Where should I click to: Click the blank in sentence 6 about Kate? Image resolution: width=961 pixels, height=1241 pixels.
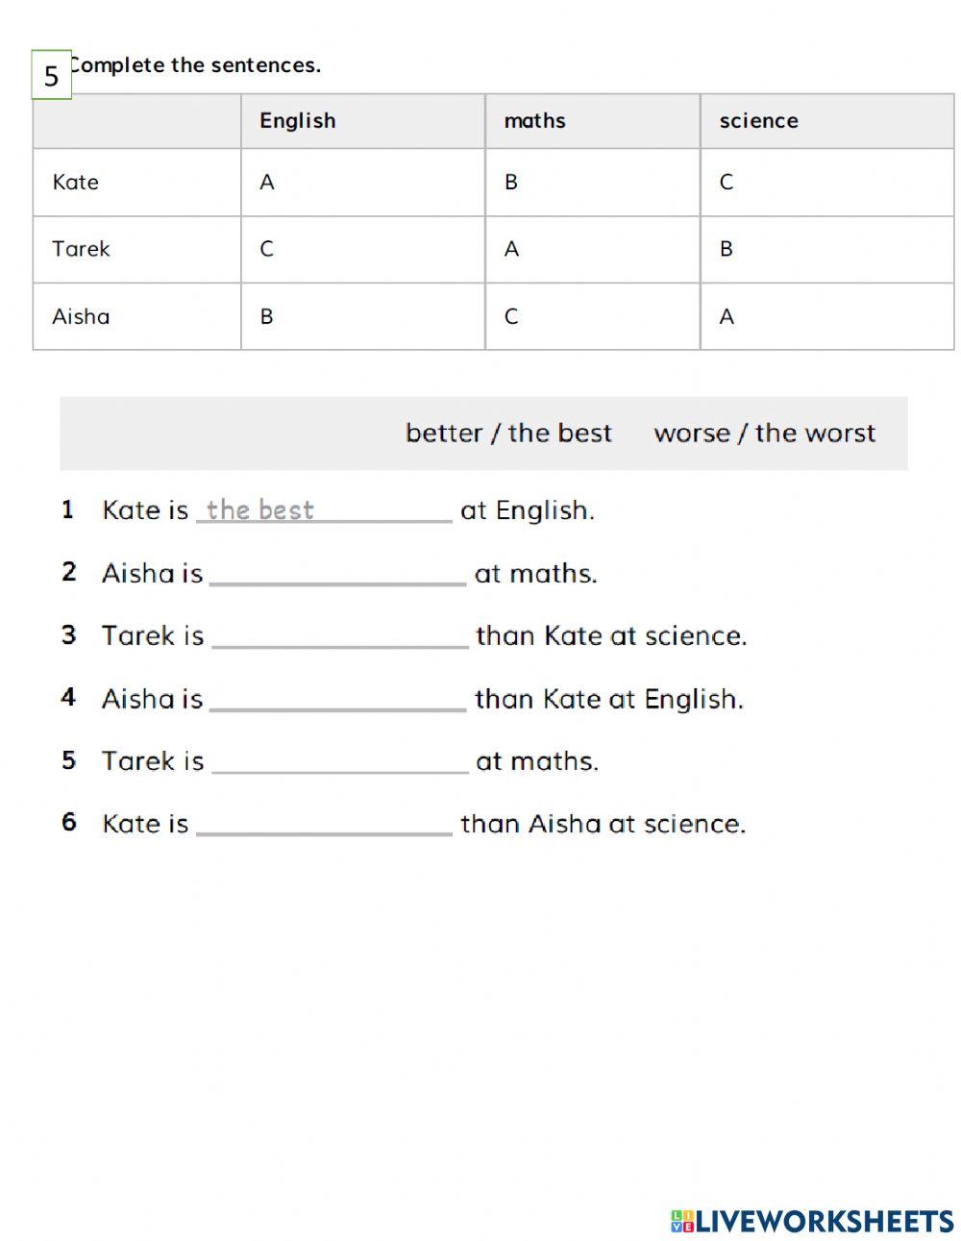pyautogui.click(x=324, y=823)
